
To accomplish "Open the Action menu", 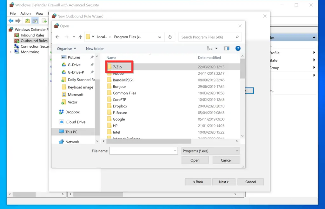I will click(x=25, y=13).
